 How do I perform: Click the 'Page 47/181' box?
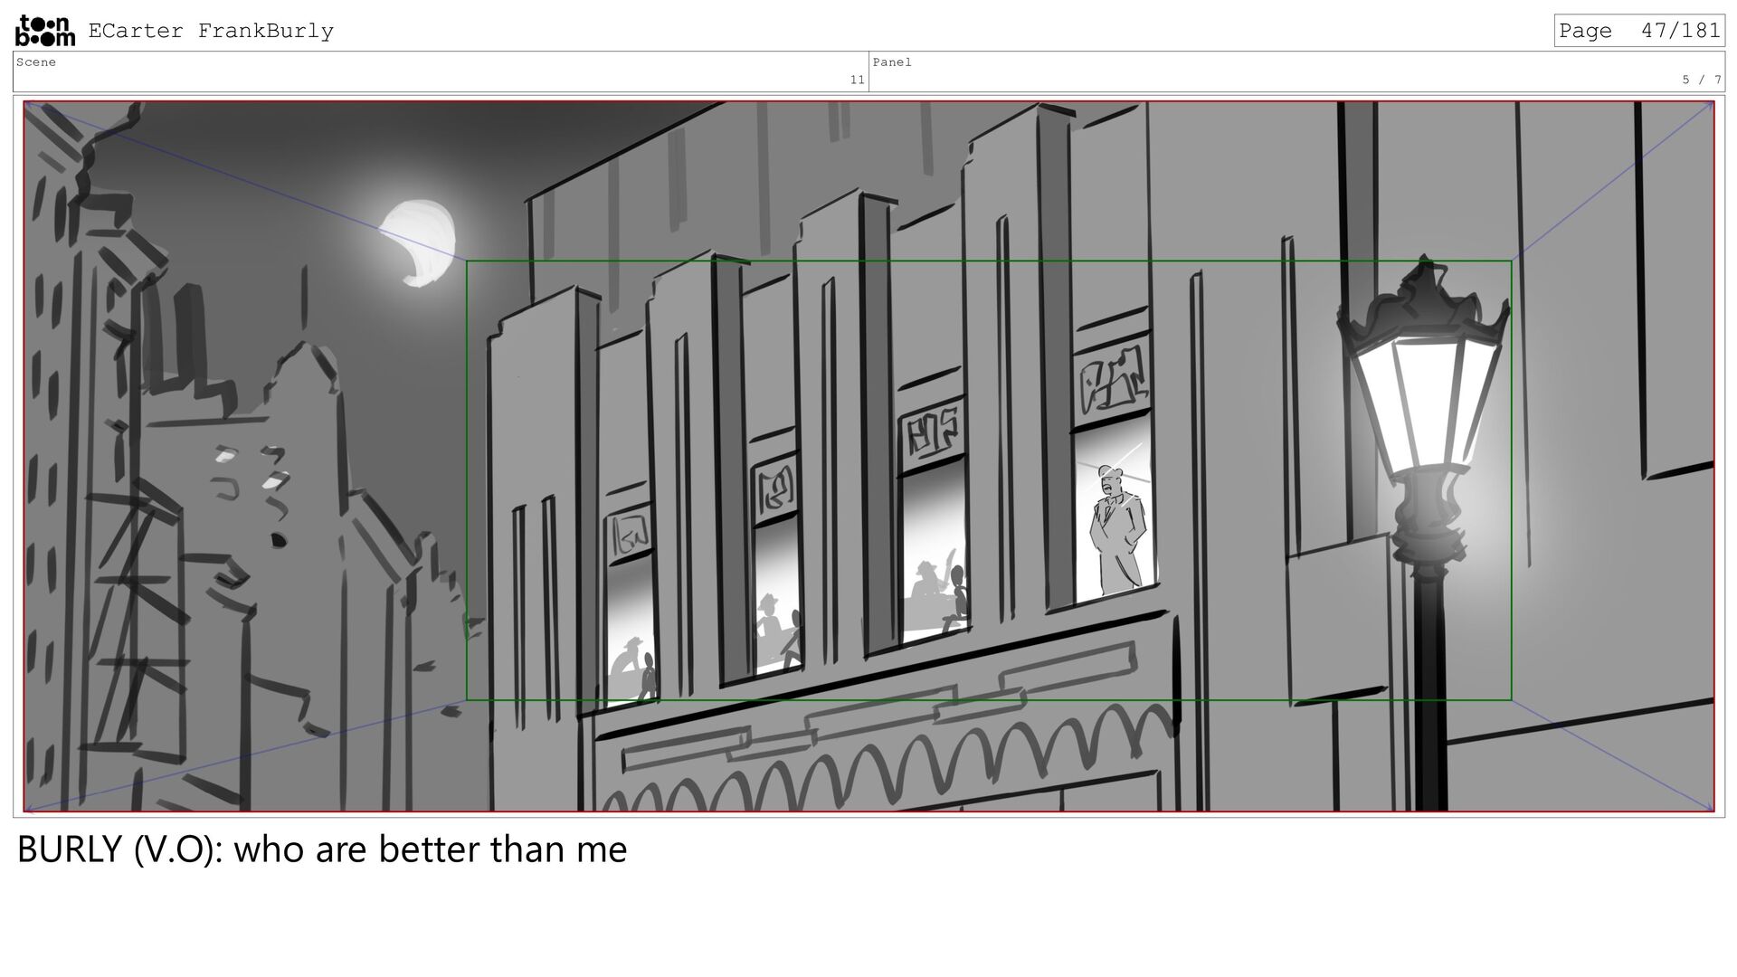coord(1639,31)
